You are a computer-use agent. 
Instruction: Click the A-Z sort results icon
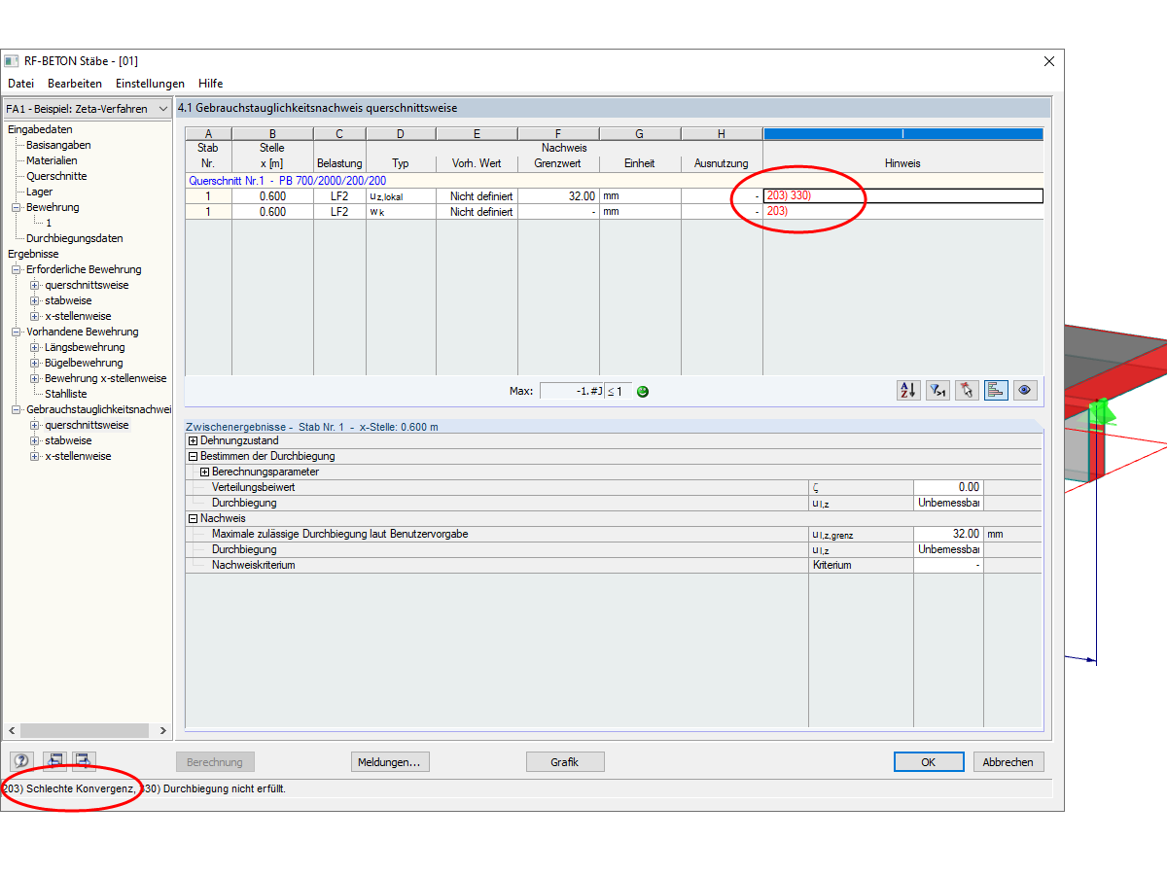pos(908,391)
